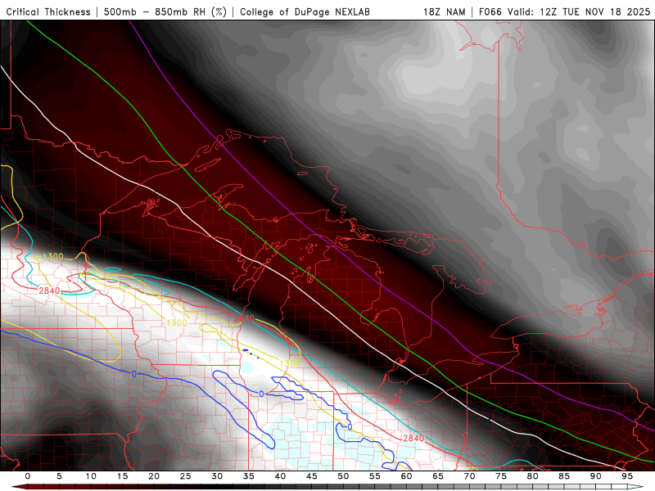Click the color bar's '55' tick label
Image resolution: width=655 pixels, height=491 pixels.
click(375, 476)
